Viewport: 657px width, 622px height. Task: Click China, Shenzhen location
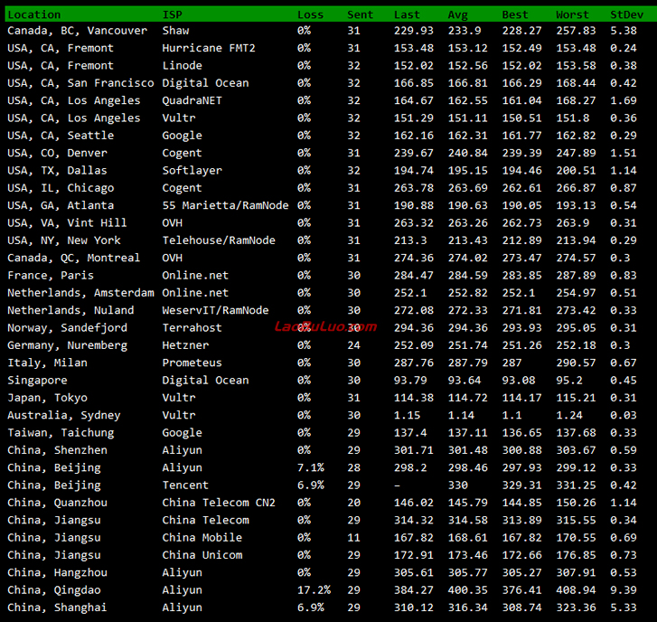(x=57, y=450)
